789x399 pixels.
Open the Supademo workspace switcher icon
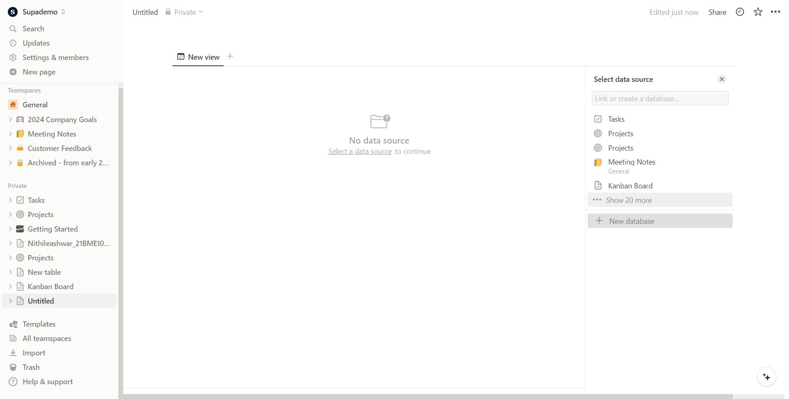64,12
